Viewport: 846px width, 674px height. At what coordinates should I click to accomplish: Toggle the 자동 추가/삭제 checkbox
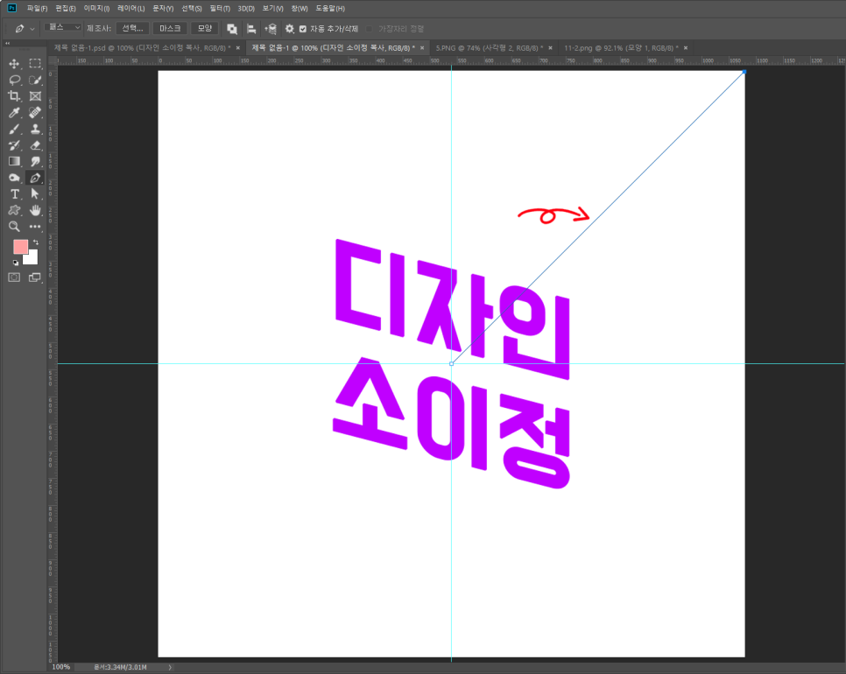tap(303, 29)
